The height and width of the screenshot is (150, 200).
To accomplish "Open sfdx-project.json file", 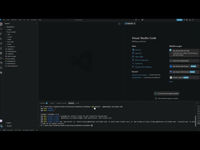I will point(12,66).
